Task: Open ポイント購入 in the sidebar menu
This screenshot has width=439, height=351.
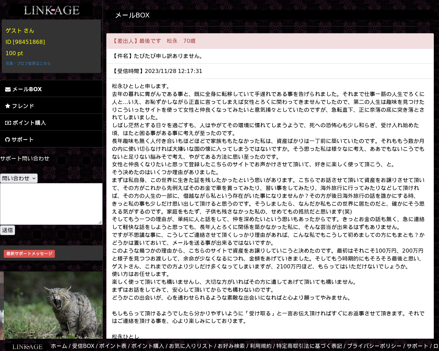Action: pos(51,122)
